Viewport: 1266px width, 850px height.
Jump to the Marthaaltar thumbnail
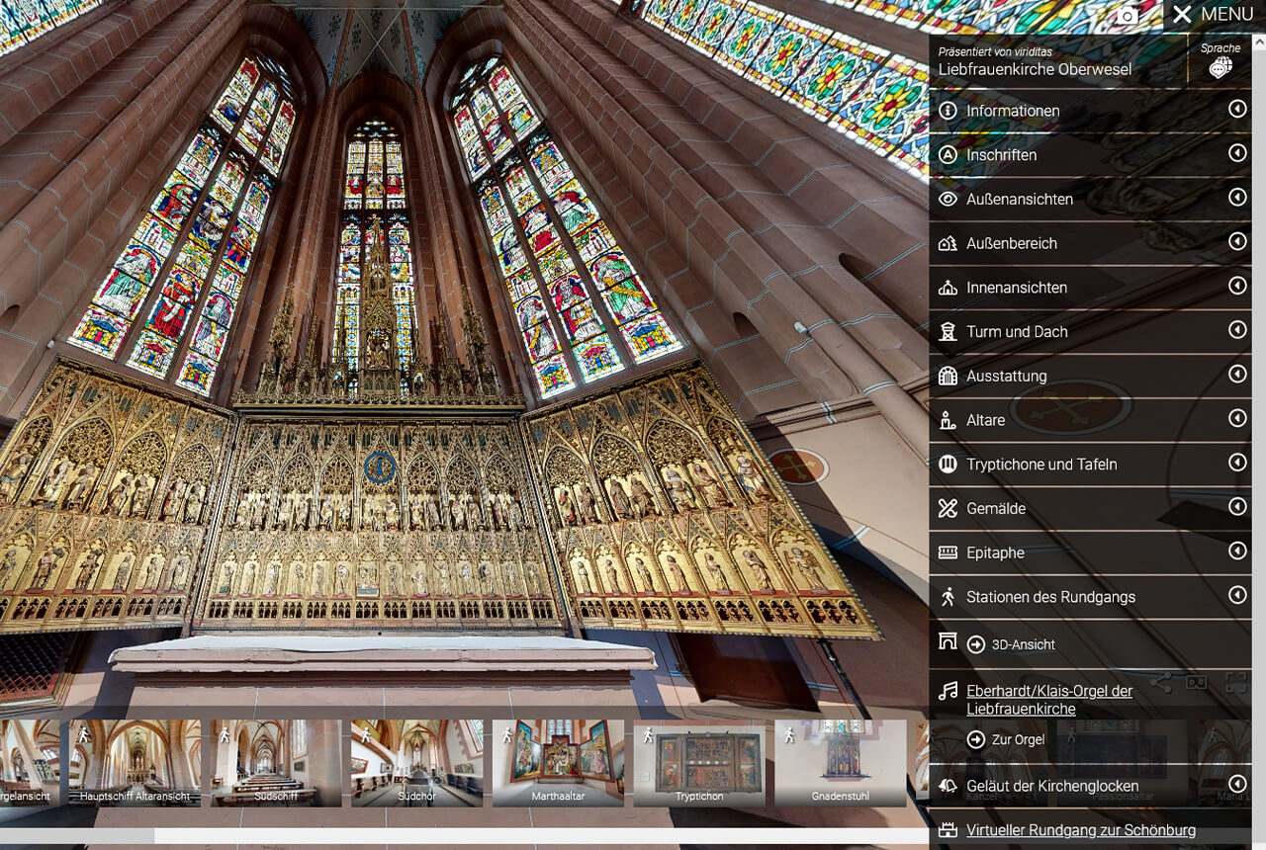(x=558, y=761)
